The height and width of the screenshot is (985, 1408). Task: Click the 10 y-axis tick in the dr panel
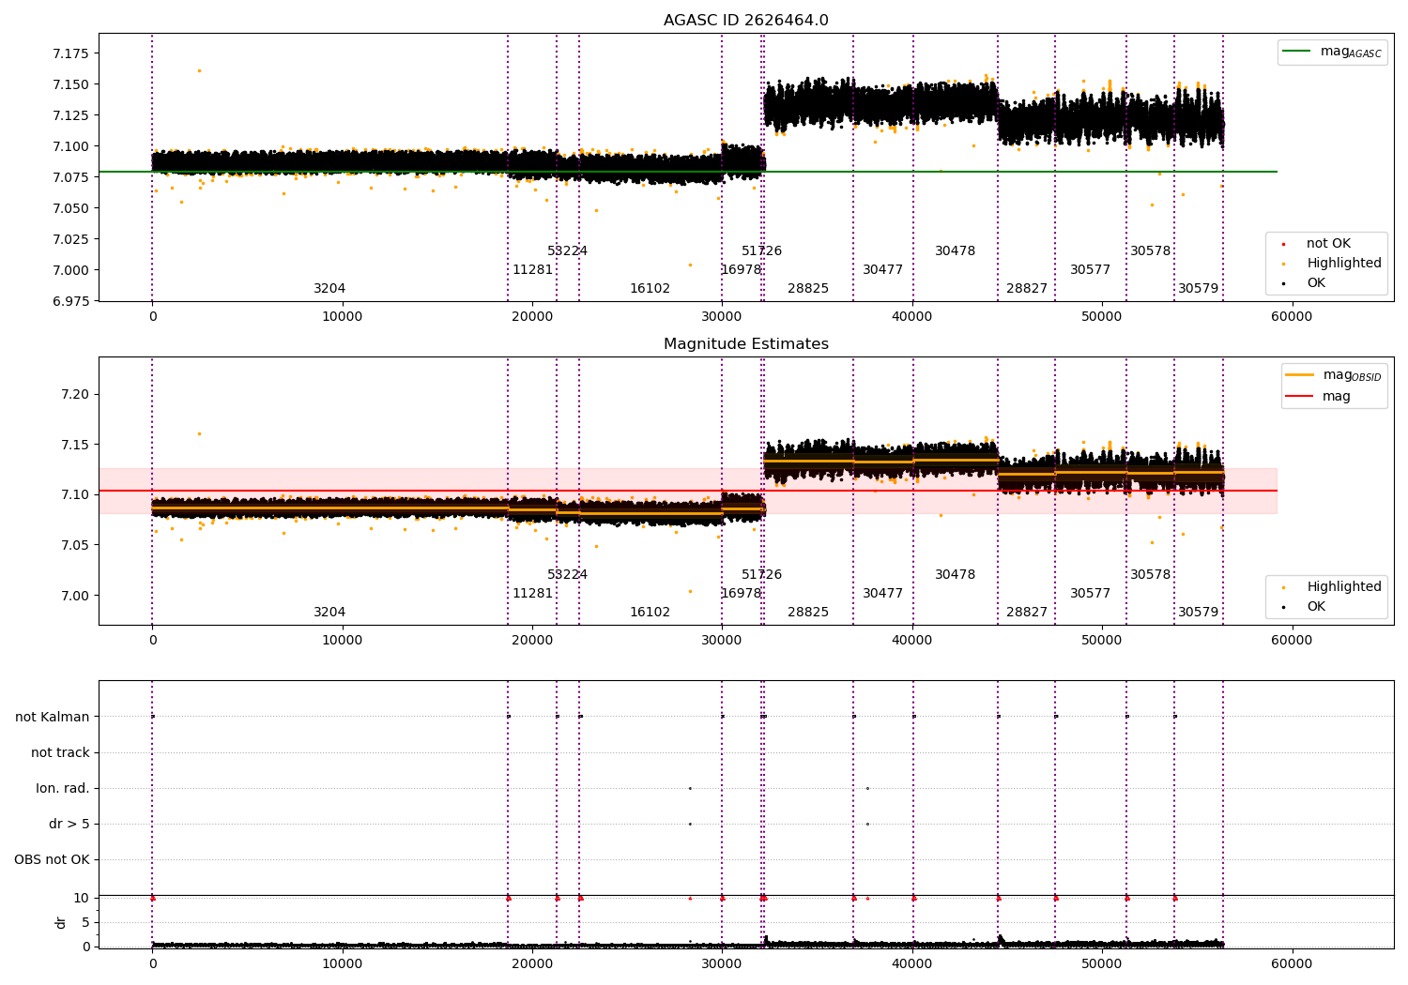pos(81,898)
